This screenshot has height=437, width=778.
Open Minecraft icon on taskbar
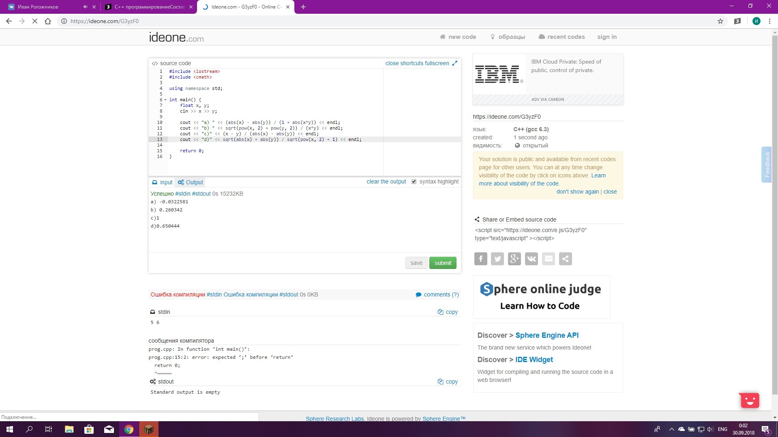(x=149, y=429)
